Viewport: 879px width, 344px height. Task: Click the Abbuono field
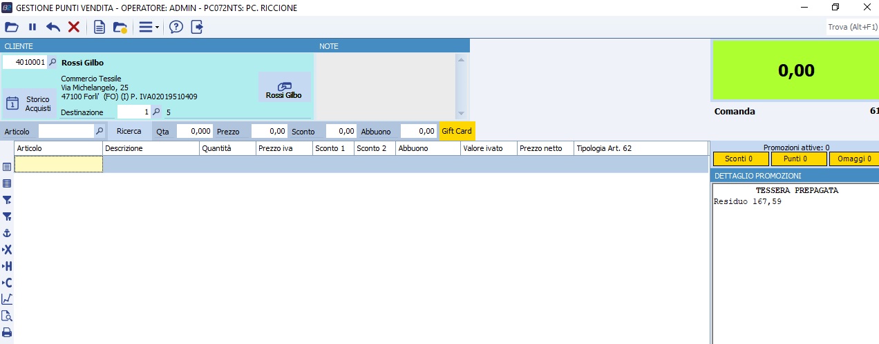click(419, 130)
